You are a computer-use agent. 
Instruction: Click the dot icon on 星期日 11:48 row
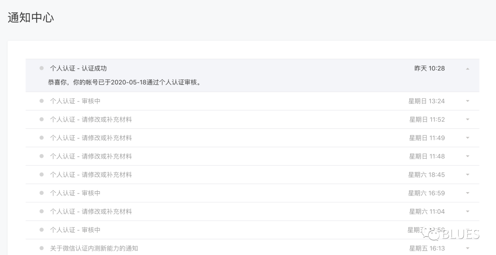tap(41, 156)
